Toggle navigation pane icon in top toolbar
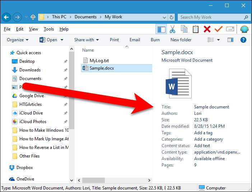Image resolution: width=252 pixels, height=192 pixels. pos(161,29)
